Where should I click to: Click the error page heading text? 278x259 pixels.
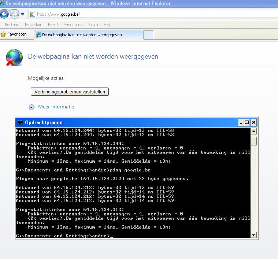click(x=93, y=56)
